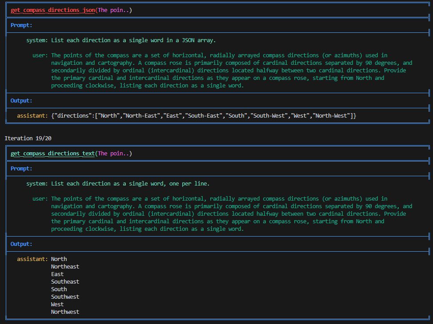Click the system message mentioning JSON array
This screenshot has width=433, height=324.
[x=133, y=40]
